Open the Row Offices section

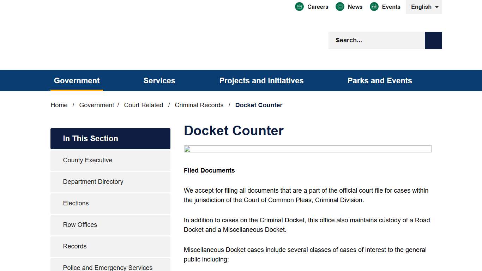click(x=80, y=225)
